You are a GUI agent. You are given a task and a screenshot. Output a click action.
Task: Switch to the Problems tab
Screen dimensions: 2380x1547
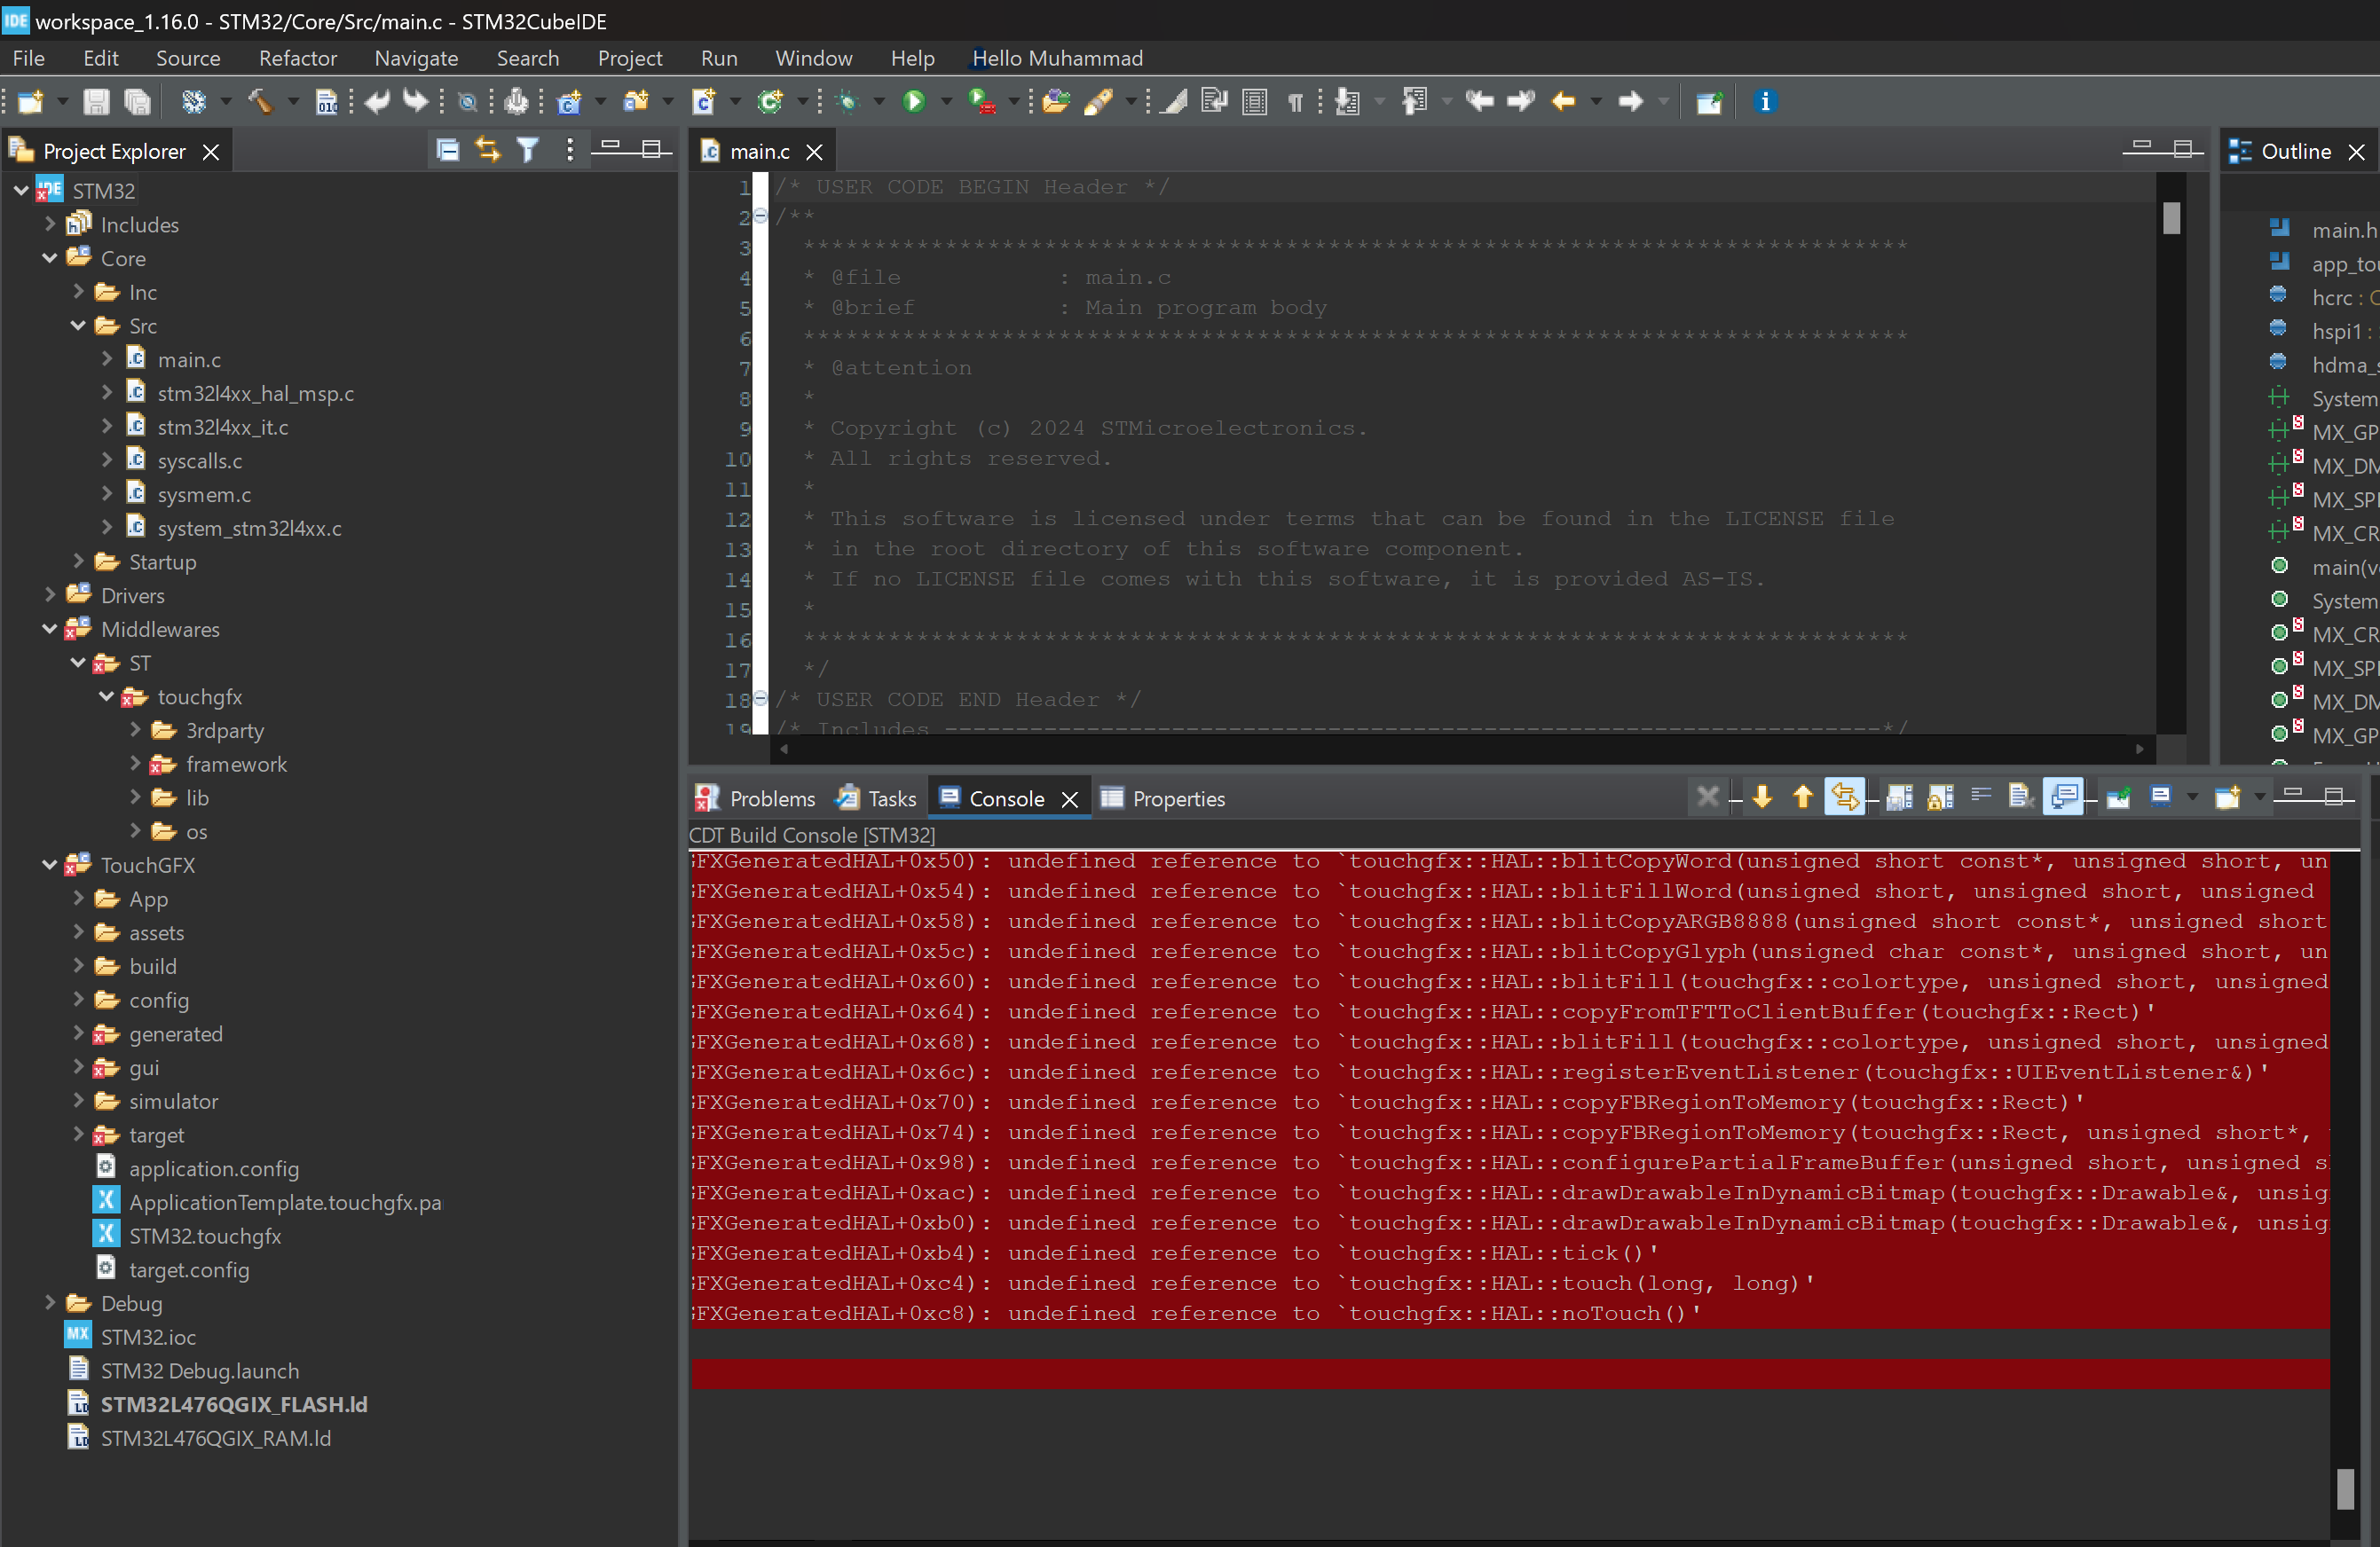point(755,798)
